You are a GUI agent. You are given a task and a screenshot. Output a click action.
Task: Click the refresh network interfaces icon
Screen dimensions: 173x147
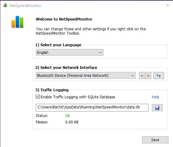tap(159, 76)
